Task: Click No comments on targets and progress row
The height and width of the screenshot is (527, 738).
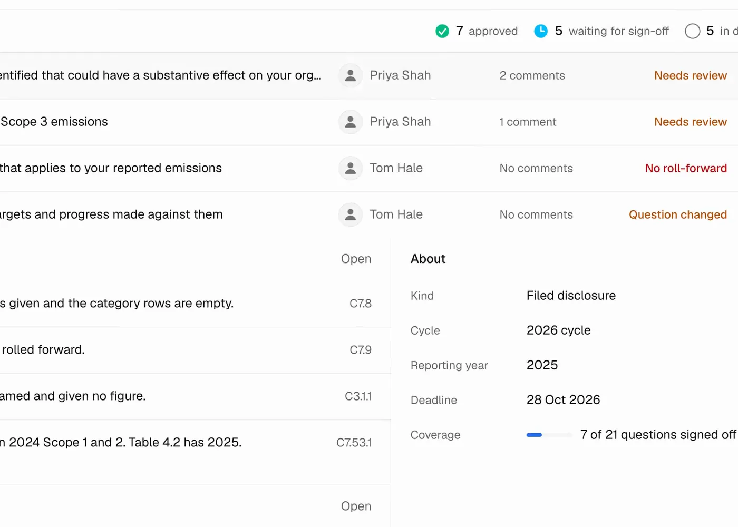Action: click(x=536, y=215)
